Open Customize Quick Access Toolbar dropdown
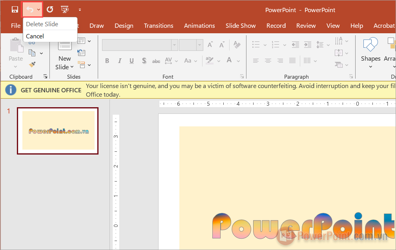 80,10
